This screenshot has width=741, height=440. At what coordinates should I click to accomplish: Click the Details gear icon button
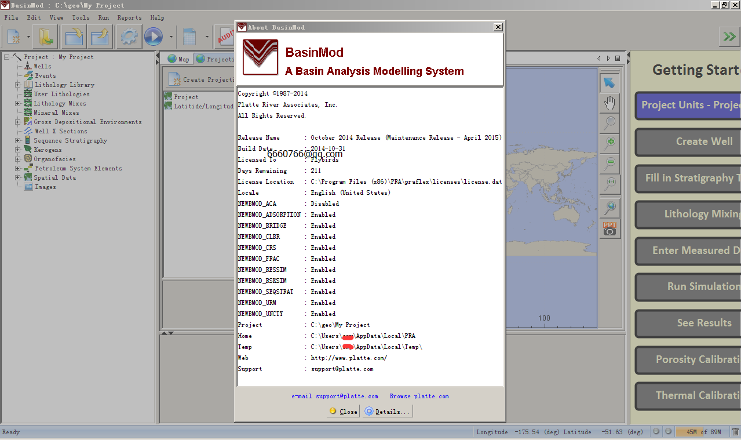point(388,412)
